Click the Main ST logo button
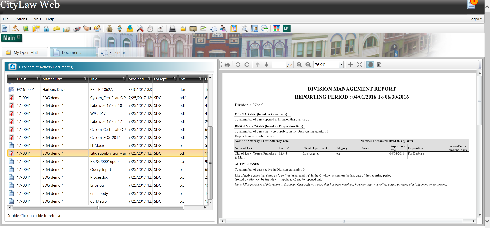The width and height of the screenshot is (490, 228). coord(12,38)
